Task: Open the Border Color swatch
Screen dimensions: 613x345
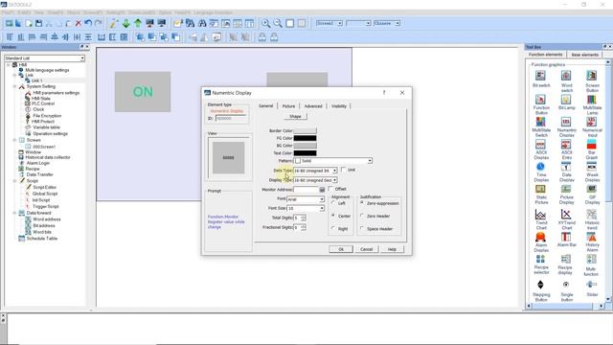Action: 305,130
